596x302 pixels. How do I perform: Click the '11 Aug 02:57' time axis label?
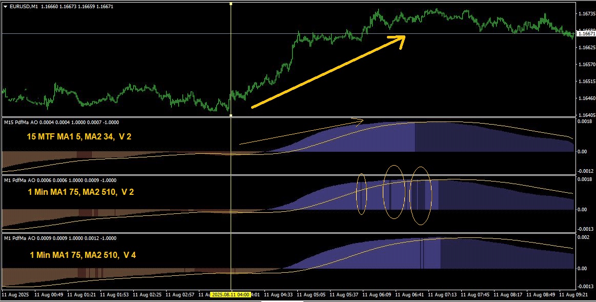click(x=179, y=295)
